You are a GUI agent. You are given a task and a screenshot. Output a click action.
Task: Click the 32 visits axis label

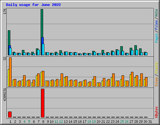(5, 59)
